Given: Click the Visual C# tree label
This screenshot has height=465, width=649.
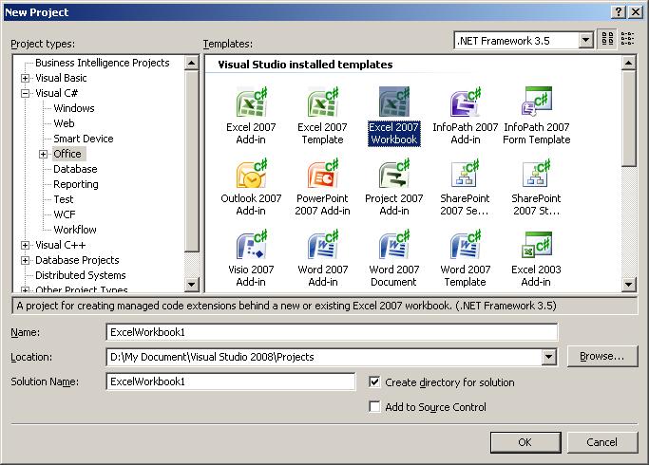Looking at the screenshot, I should [x=57, y=93].
